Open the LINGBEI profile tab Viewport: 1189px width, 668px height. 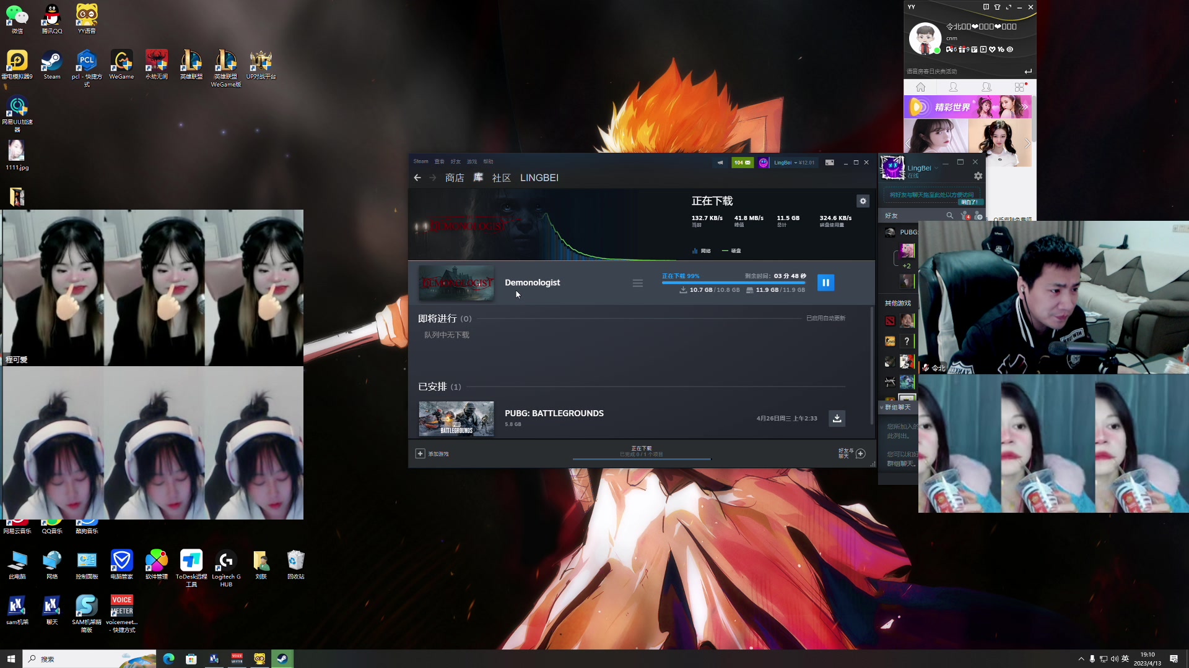click(539, 178)
